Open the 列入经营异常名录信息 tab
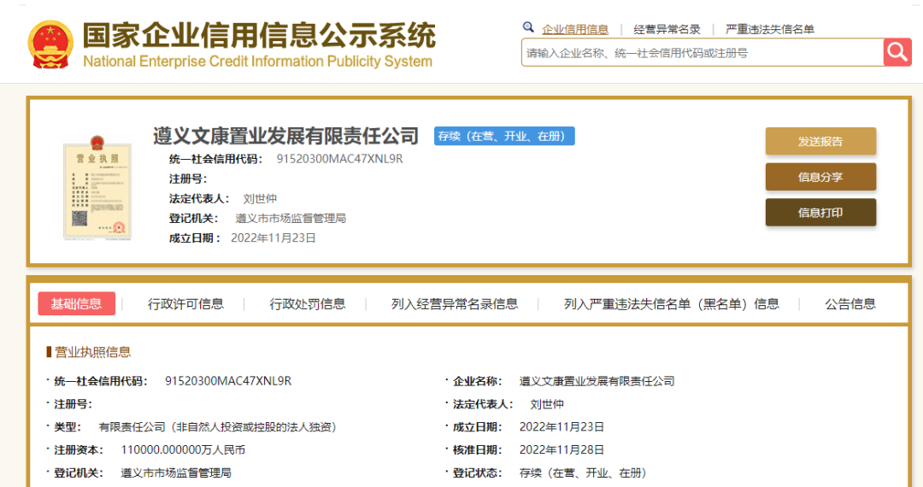The image size is (923, 487). (x=455, y=304)
